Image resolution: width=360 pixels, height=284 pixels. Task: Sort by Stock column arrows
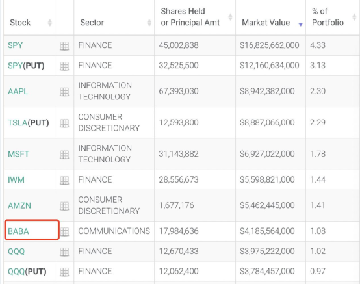49,23
